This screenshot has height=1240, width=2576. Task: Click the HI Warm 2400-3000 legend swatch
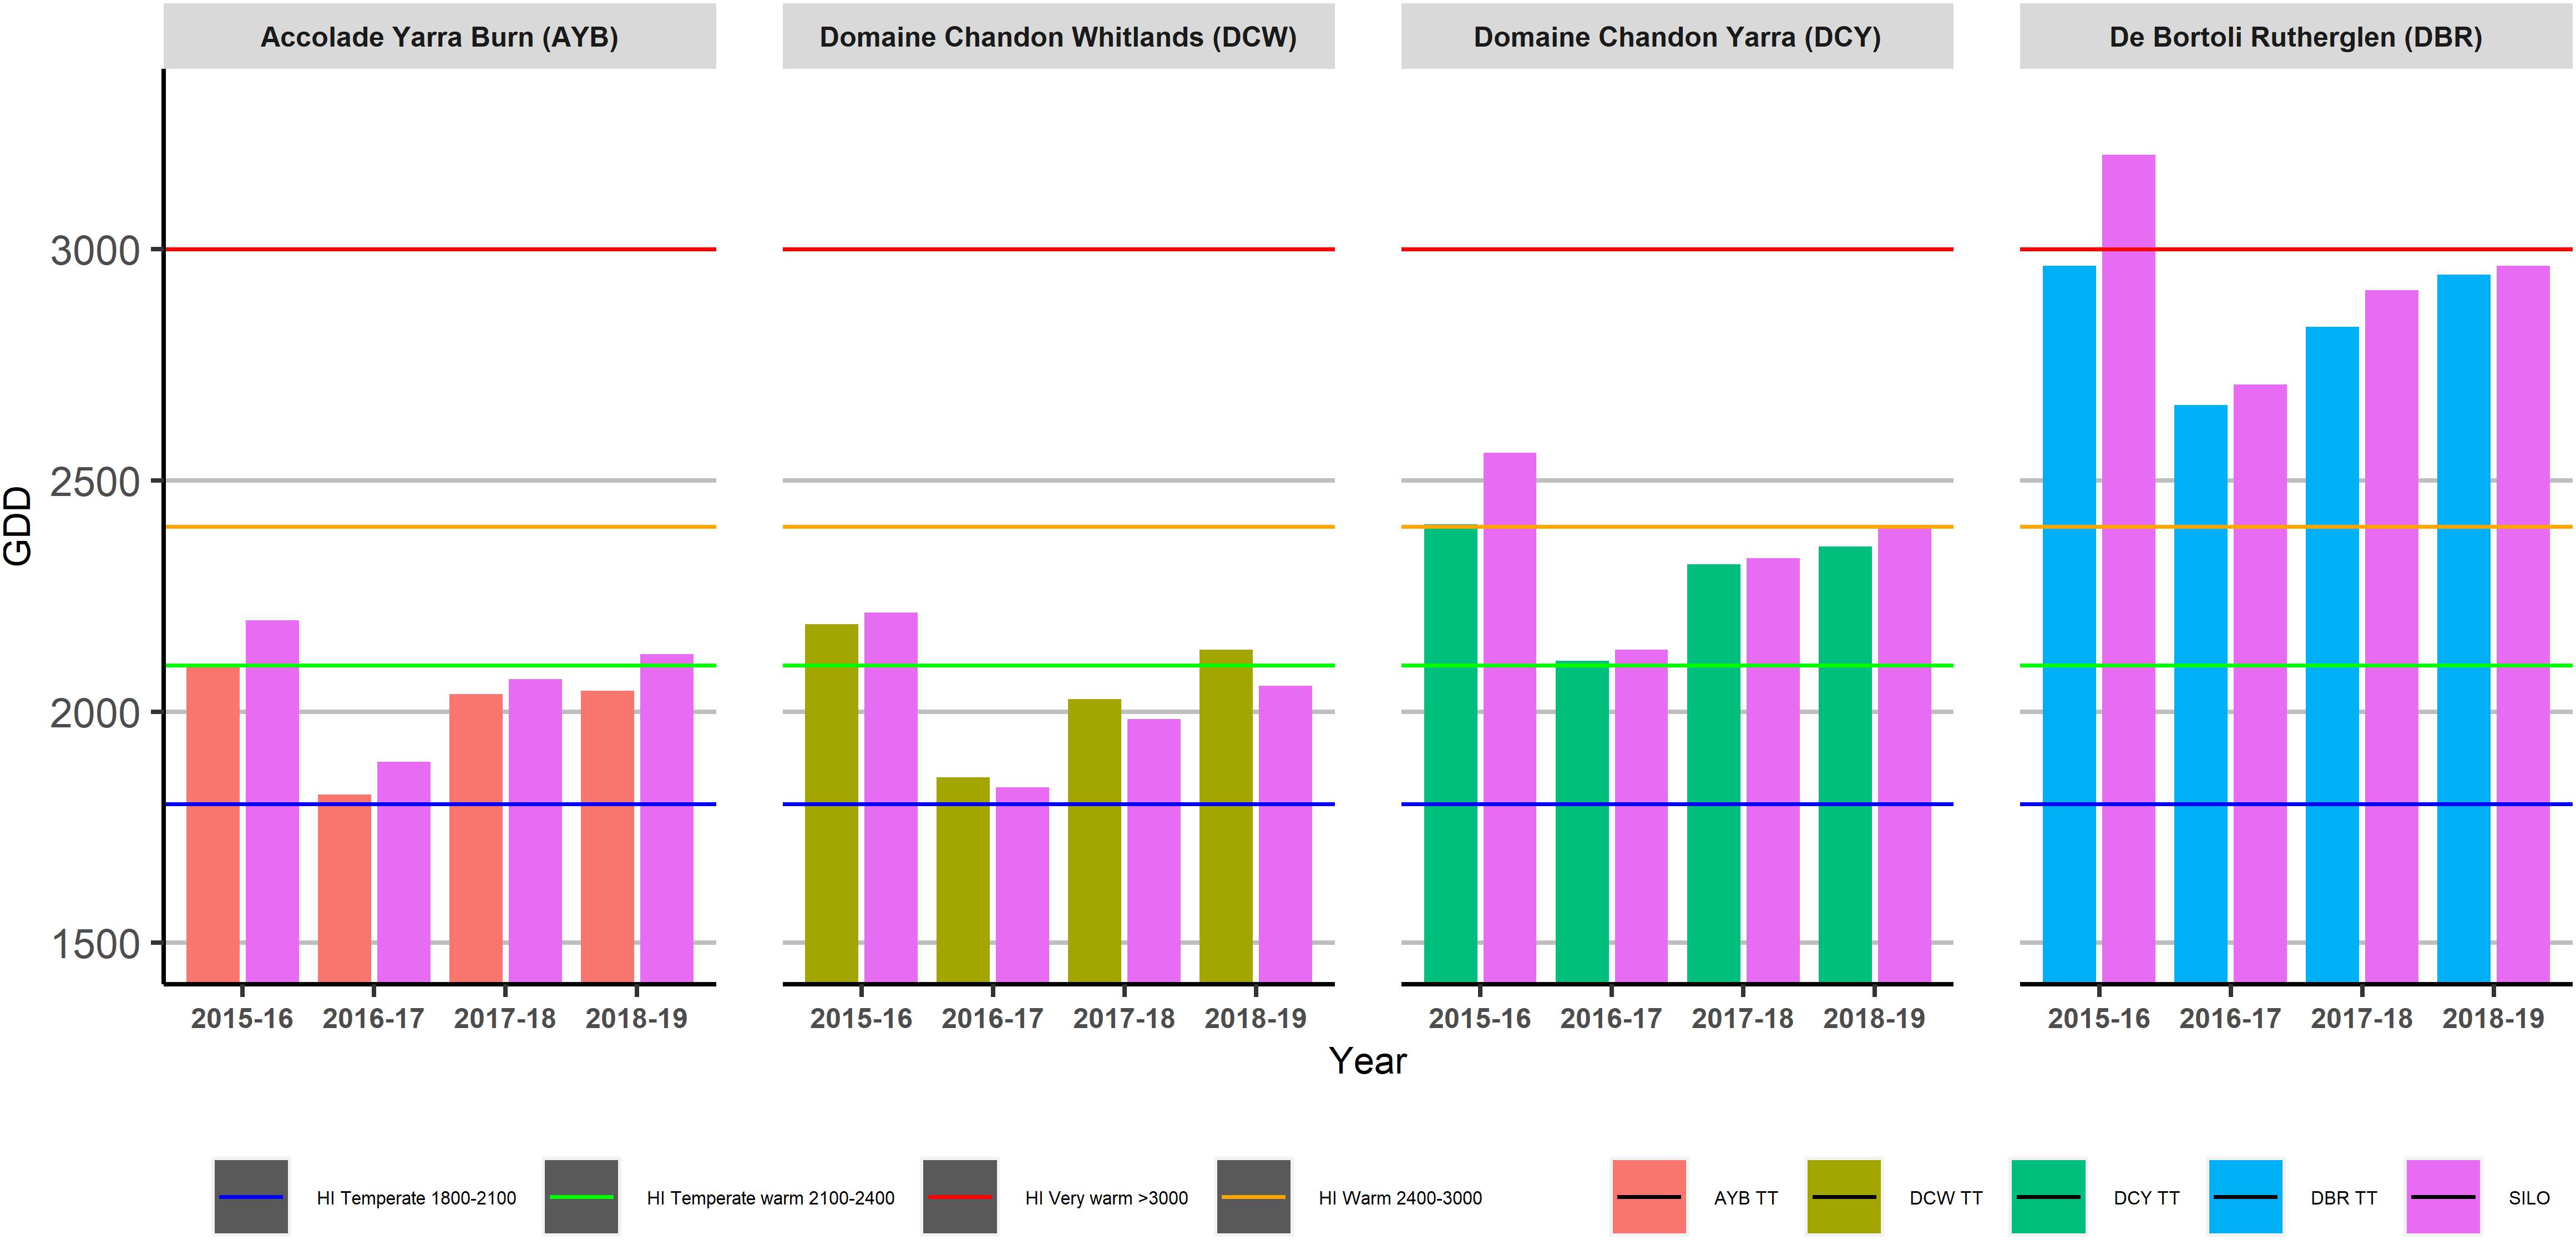pos(1254,1197)
